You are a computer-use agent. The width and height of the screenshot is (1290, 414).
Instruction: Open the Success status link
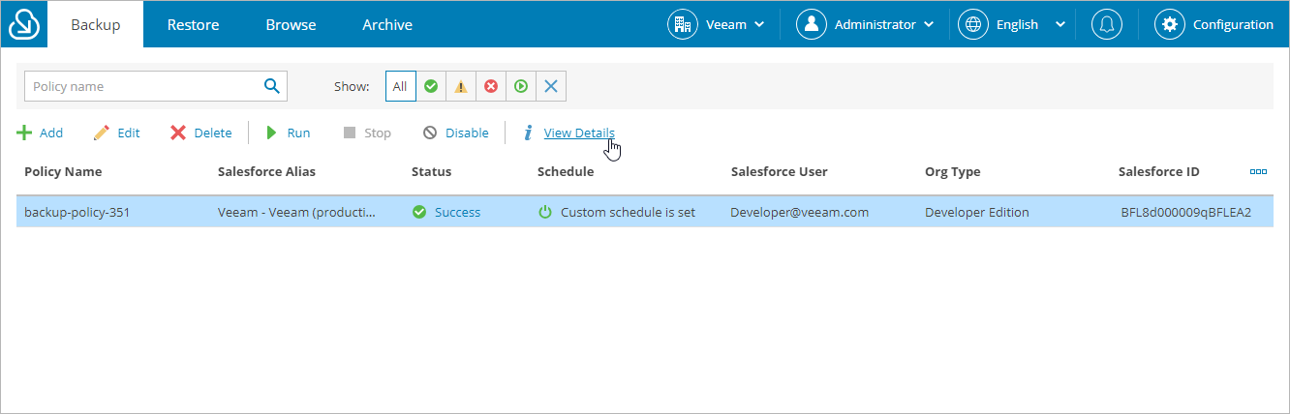457,213
